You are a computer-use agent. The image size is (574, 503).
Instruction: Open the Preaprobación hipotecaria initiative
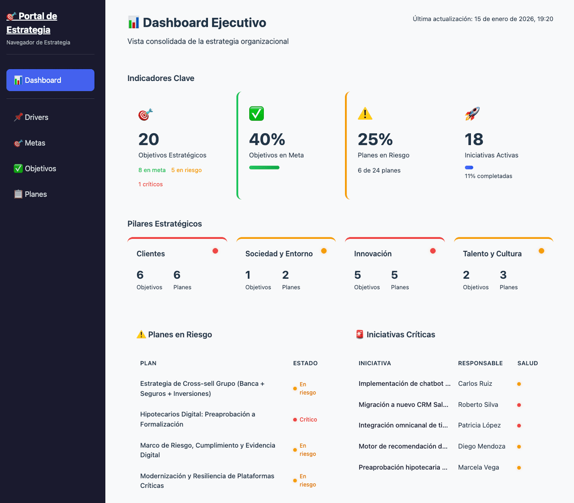tap(403, 467)
